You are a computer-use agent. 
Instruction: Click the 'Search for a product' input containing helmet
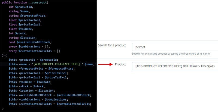coord(175,47)
